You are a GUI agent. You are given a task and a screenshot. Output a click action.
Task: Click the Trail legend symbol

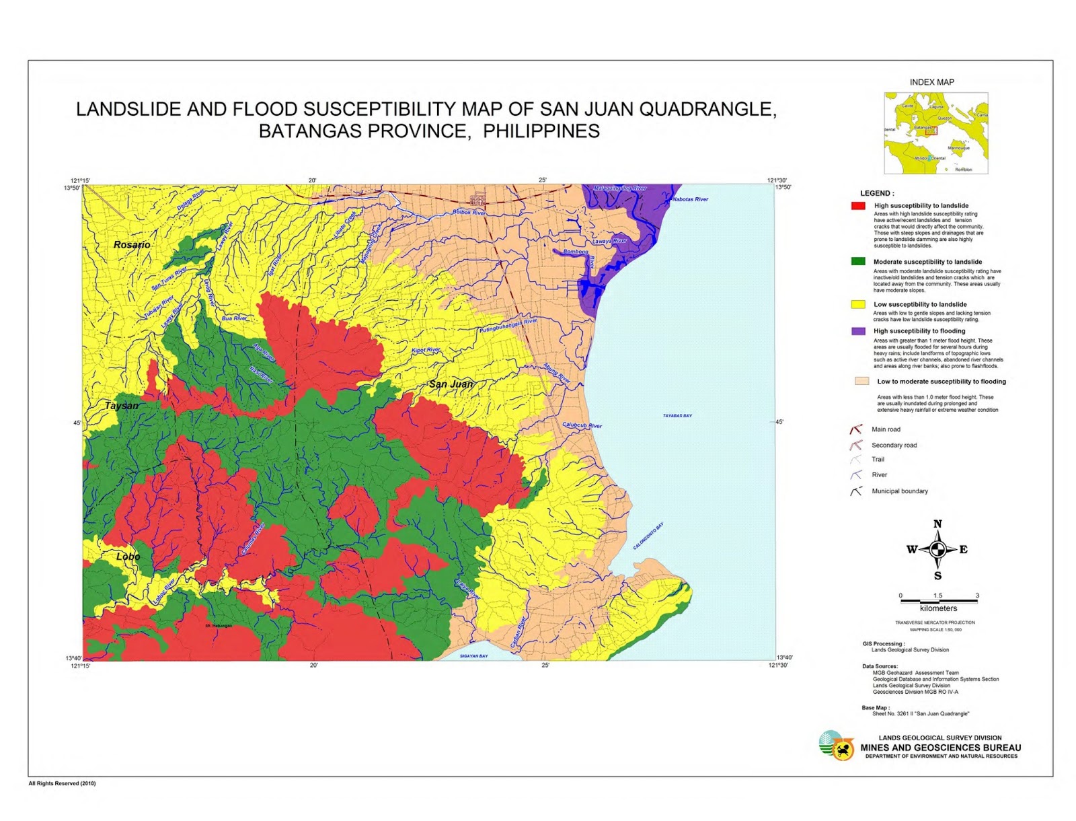click(x=855, y=459)
